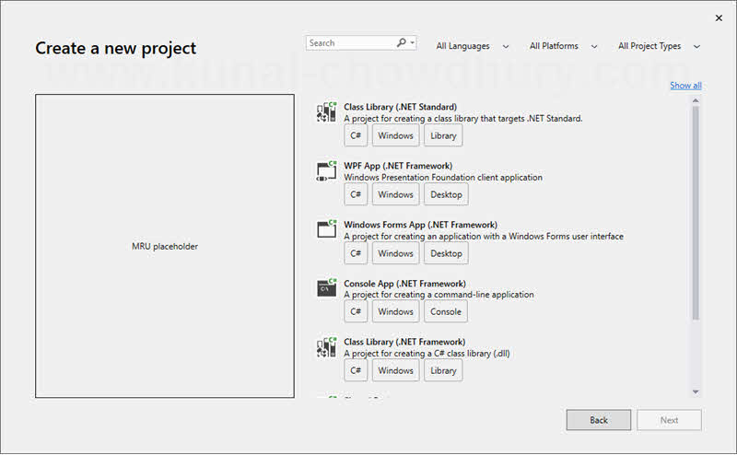Click the Next button
Screen dimensions: 737x455
pos(669,420)
